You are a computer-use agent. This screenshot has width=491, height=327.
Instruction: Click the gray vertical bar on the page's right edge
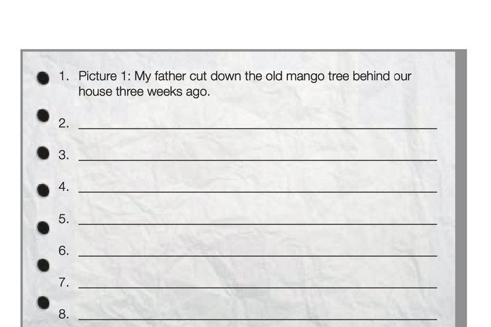coord(461,188)
